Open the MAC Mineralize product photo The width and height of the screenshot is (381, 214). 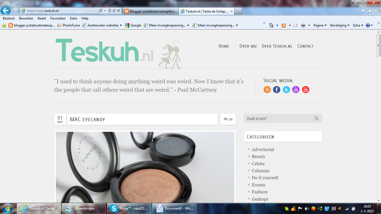pos(145,167)
